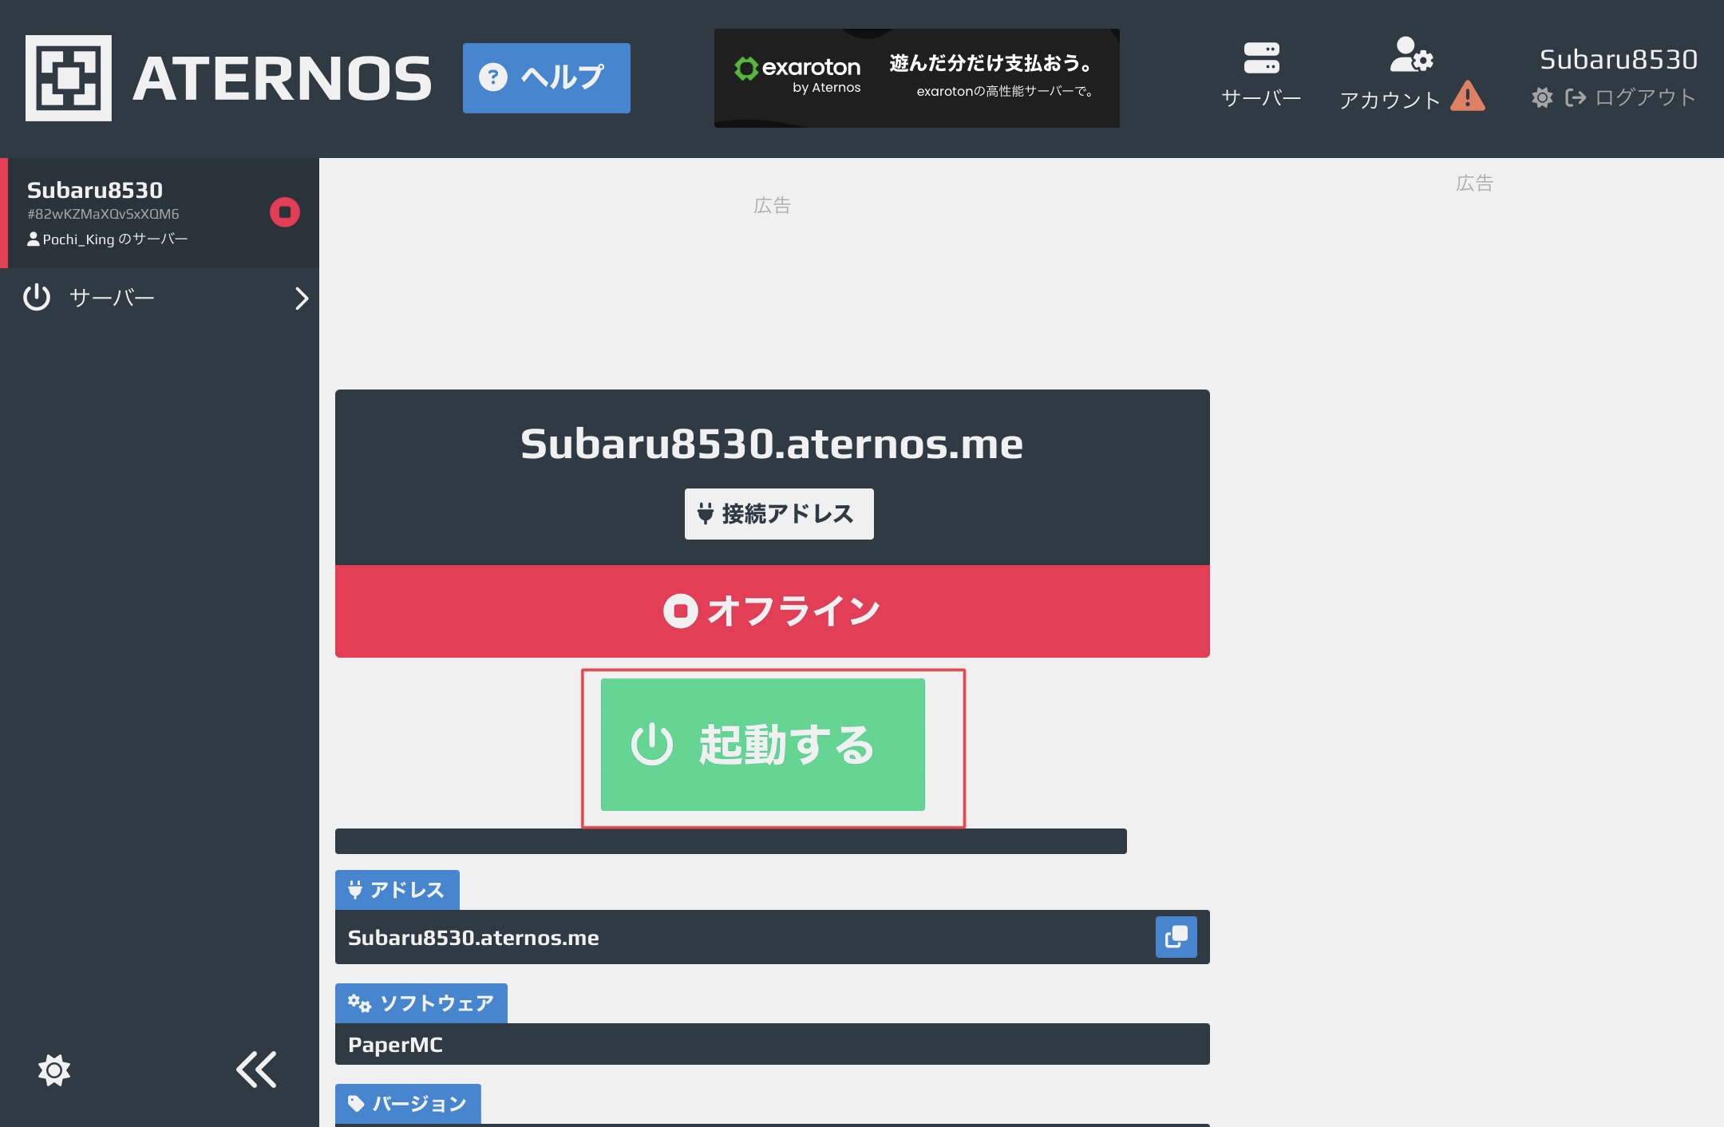This screenshot has height=1127, width=1724.
Task: Click the Subaru8530.aternos.me address field text
Action: [x=473, y=937]
